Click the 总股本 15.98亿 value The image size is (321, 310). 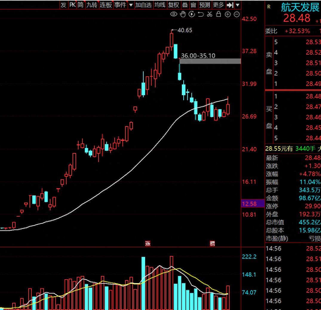[310, 230]
